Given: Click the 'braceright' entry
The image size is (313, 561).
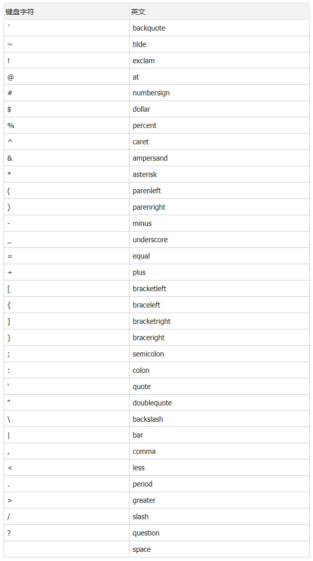Looking at the screenshot, I should (x=148, y=338).
